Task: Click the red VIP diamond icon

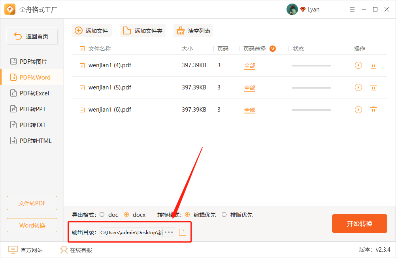Action: click(303, 9)
